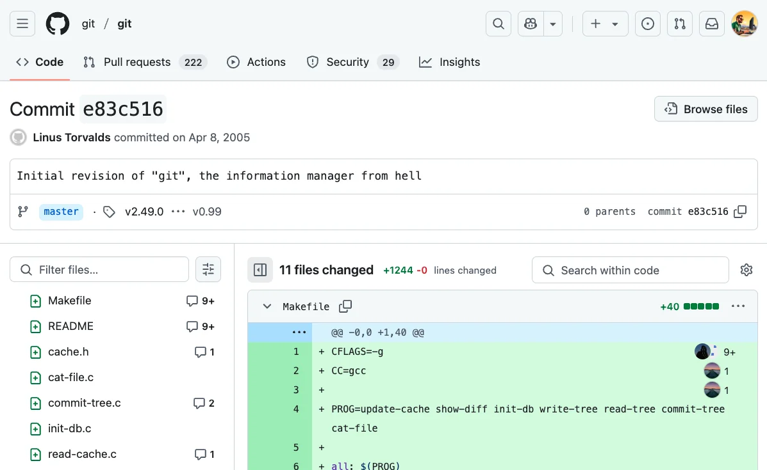
Task: Open the user profile avatar menu
Action: point(744,24)
